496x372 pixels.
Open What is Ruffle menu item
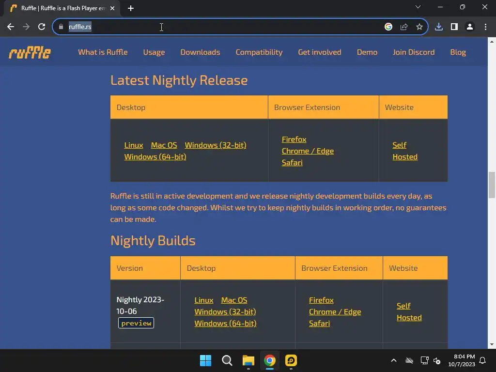[103, 52]
